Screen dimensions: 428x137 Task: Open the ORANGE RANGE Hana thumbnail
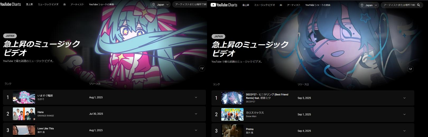[x=24, y=114]
